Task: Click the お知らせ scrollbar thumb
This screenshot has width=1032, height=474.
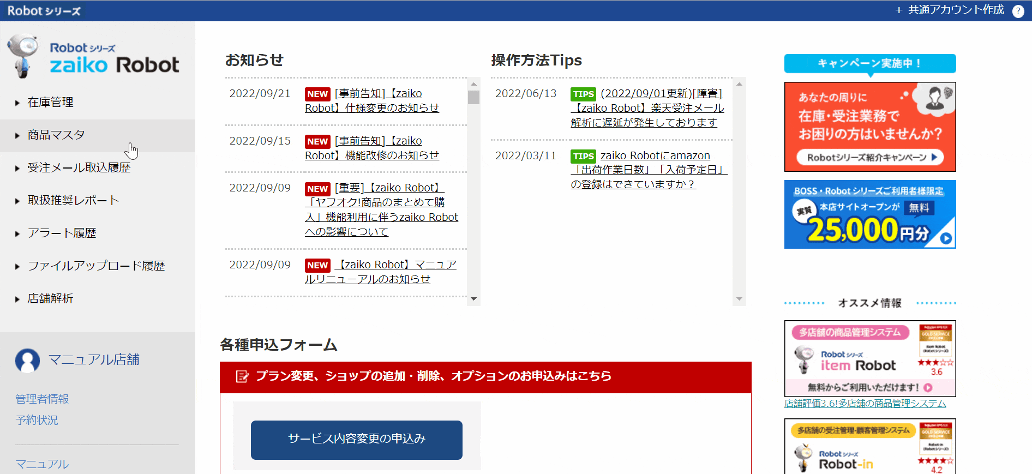Action: [473, 97]
